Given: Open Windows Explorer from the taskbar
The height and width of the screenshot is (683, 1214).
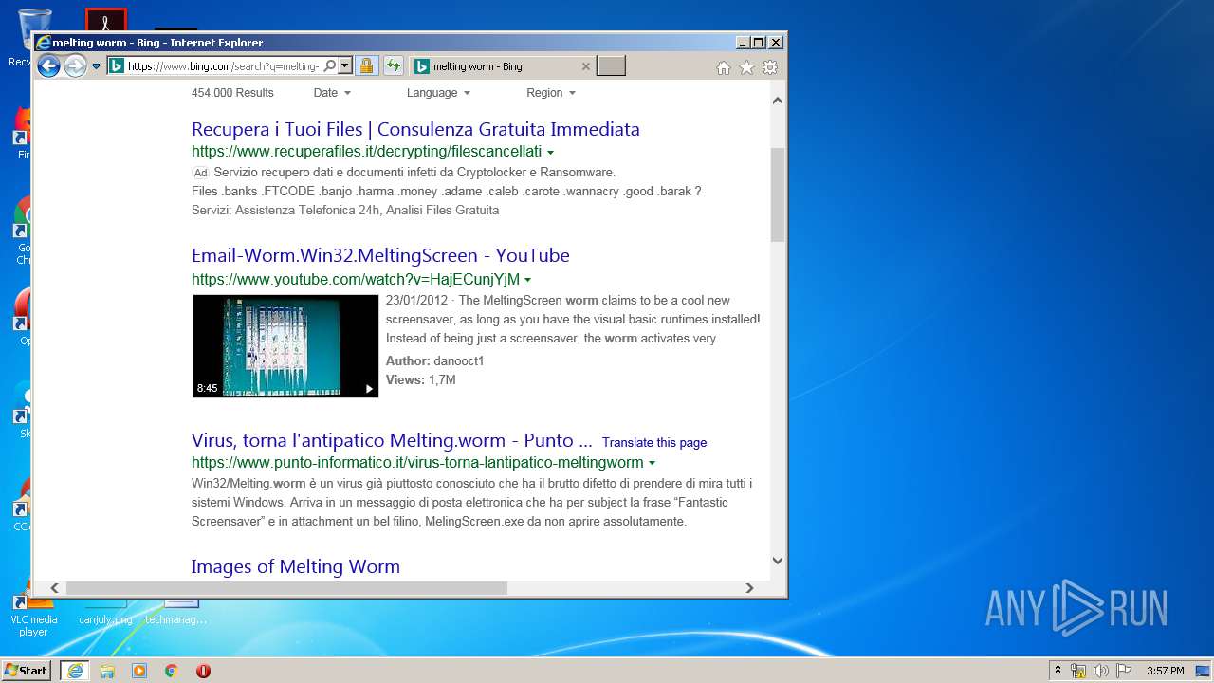Looking at the screenshot, I should tap(107, 671).
